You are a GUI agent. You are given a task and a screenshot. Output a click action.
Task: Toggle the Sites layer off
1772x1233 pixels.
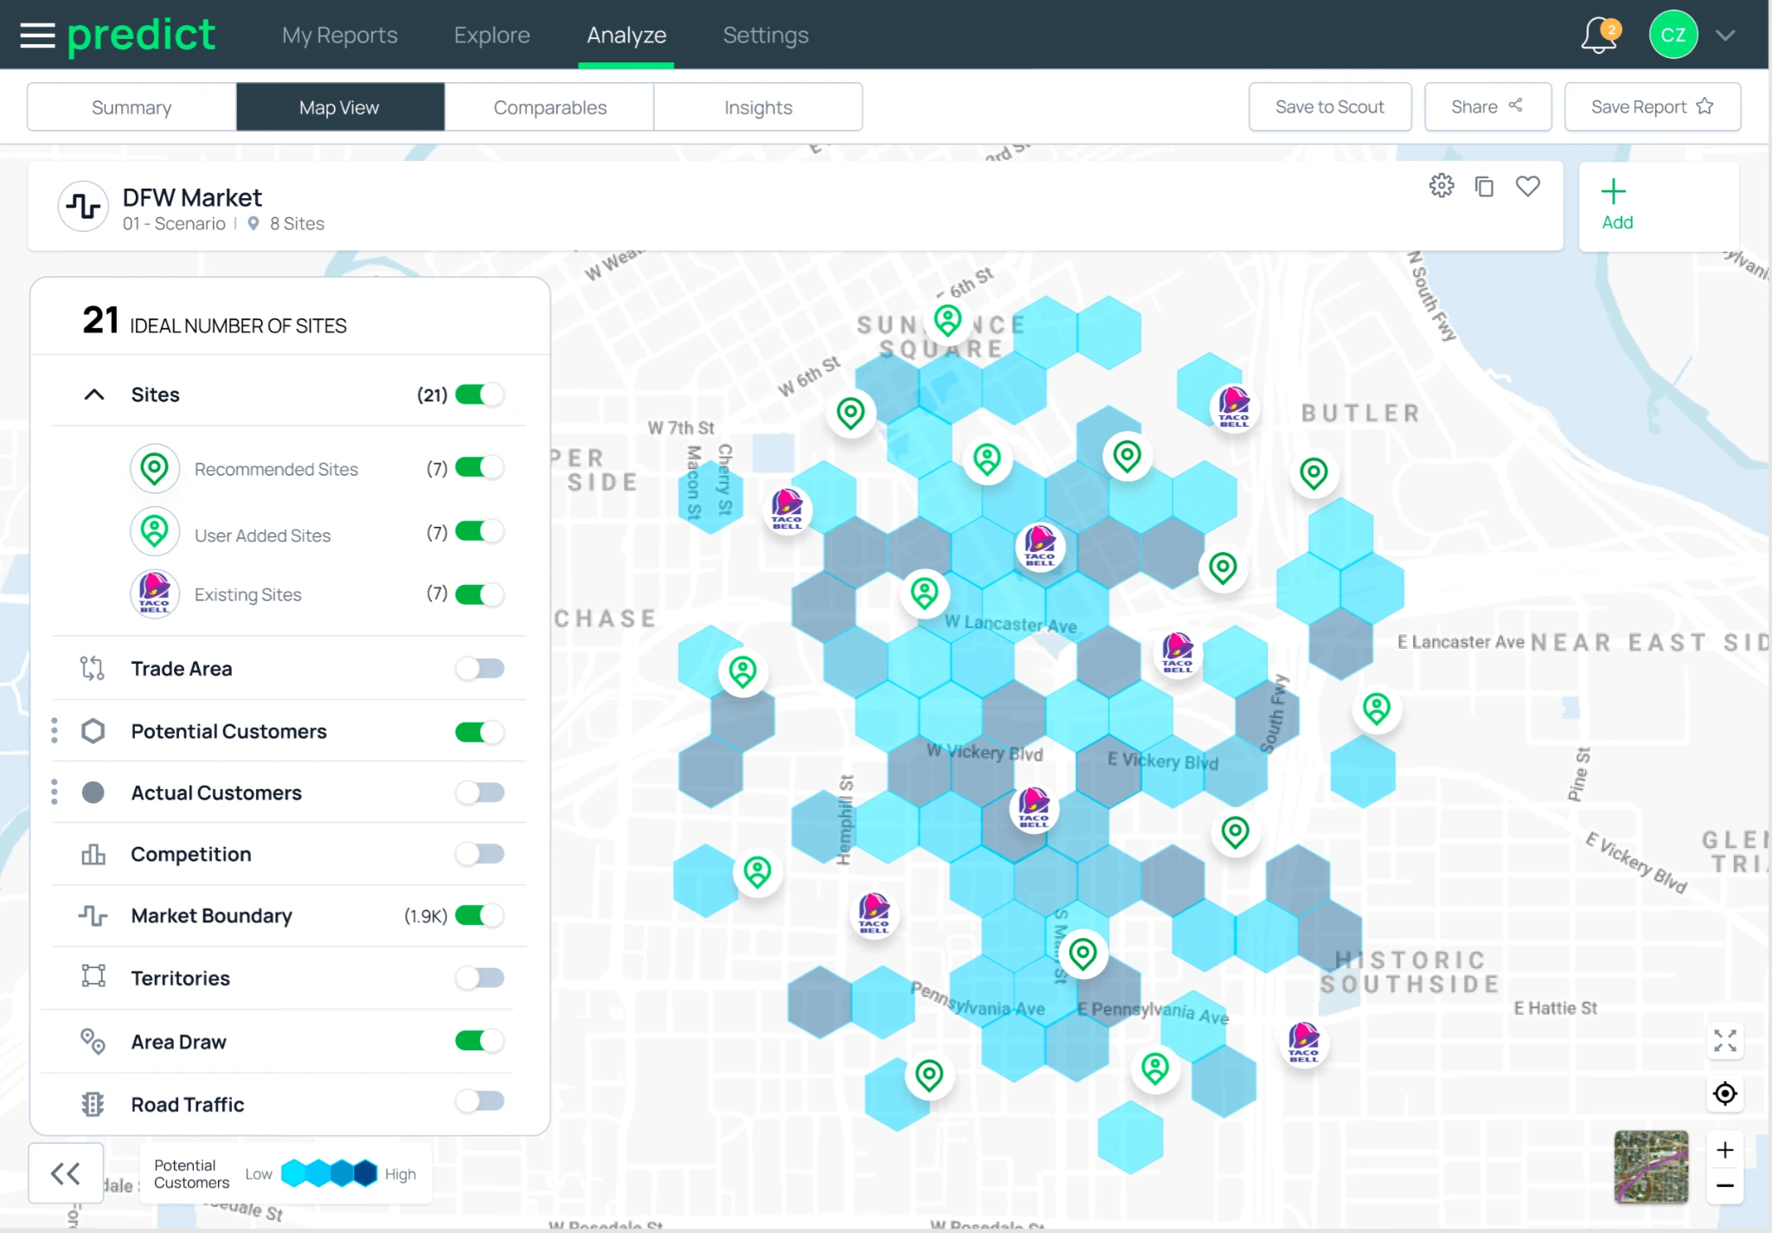pos(479,395)
